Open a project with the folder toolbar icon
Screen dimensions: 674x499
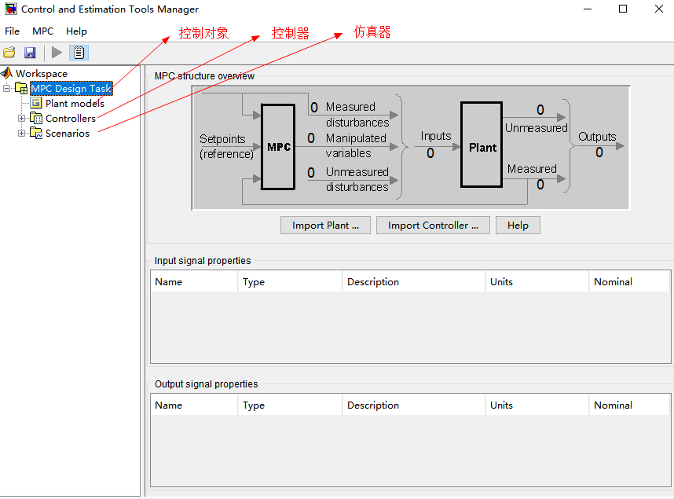[10, 52]
